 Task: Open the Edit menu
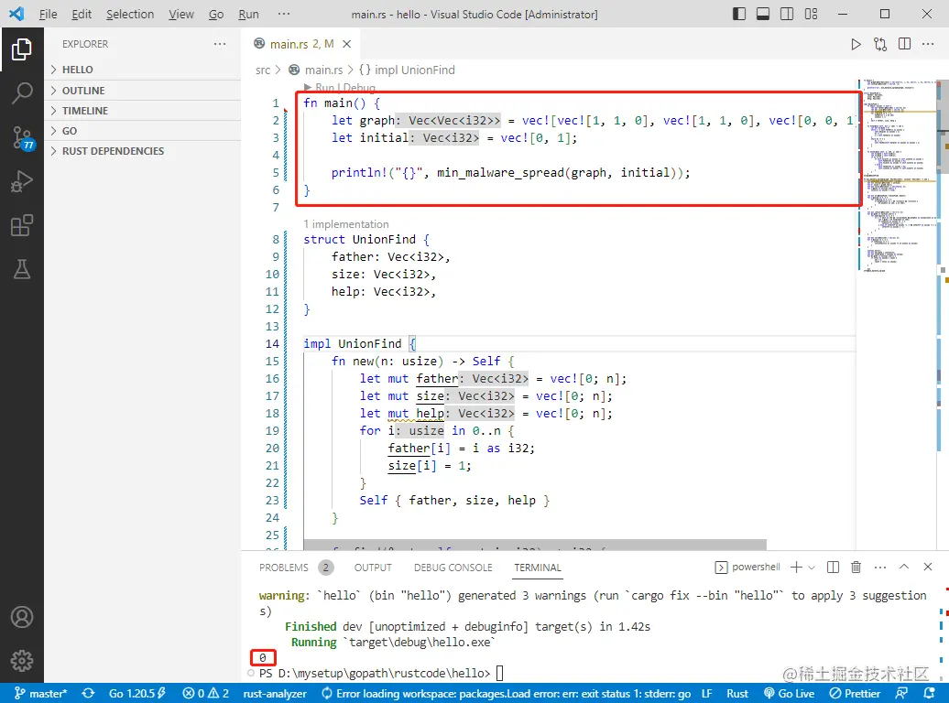point(82,14)
